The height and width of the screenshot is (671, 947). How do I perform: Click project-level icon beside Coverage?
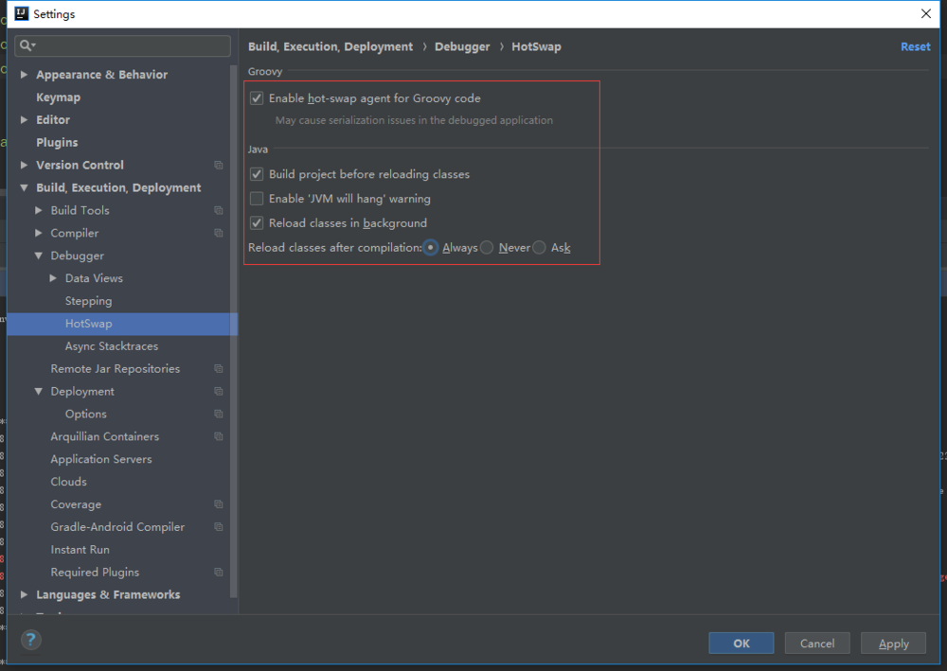point(219,504)
